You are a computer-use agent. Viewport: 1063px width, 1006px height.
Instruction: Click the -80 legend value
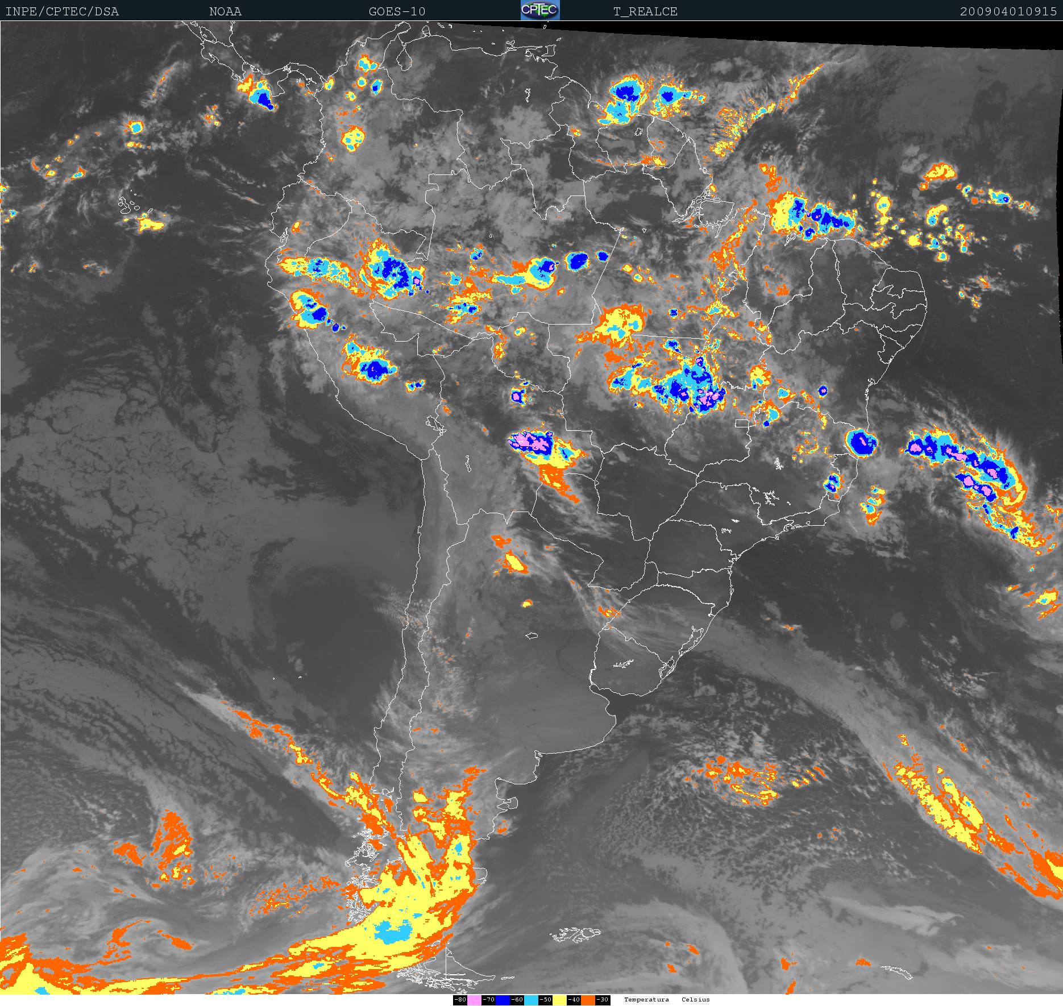tap(460, 1000)
